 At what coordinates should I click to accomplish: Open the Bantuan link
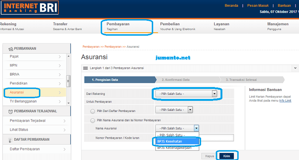coord(284,6)
